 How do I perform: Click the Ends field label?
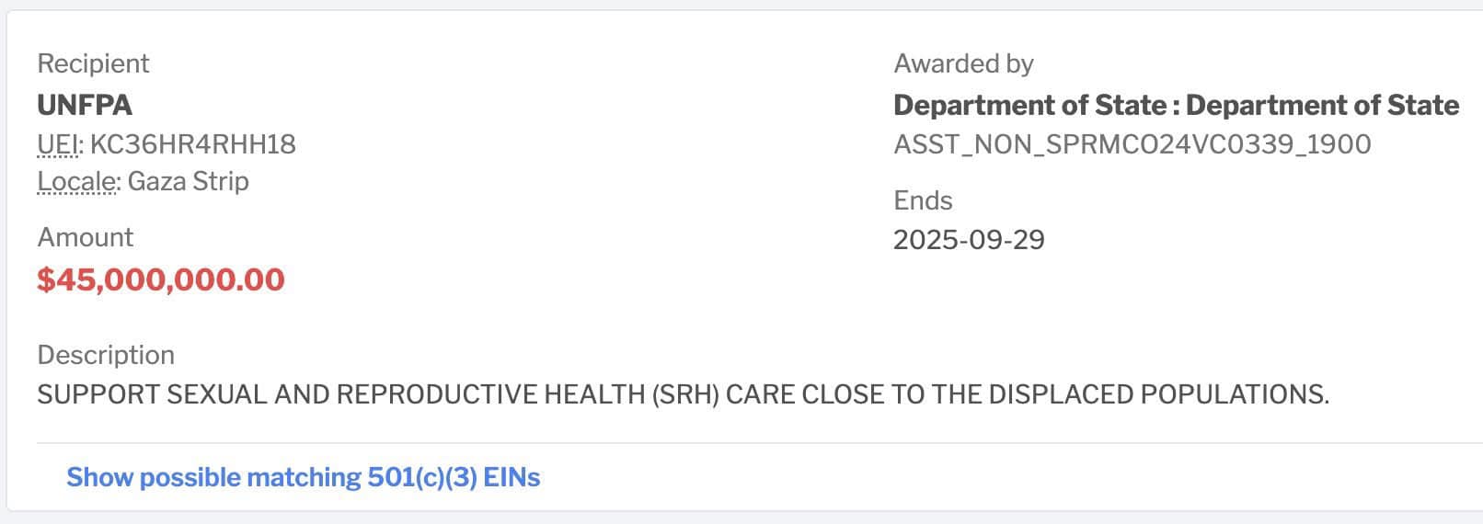coord(923,200)
